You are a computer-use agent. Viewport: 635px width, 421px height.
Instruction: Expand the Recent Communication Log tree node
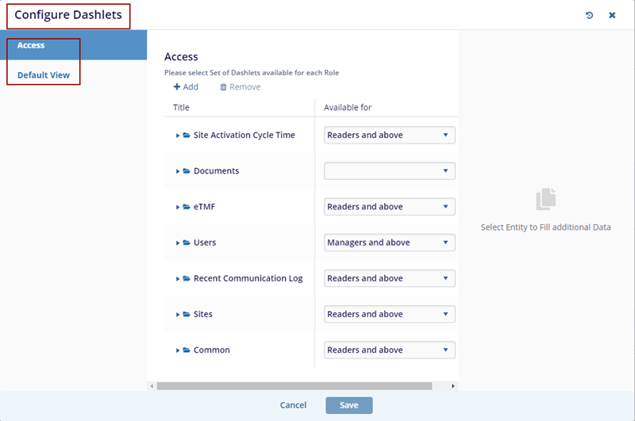[178, 279]
